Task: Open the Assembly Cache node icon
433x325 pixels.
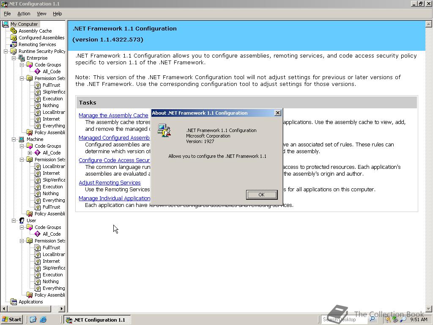Action: (x=14, y=31)
